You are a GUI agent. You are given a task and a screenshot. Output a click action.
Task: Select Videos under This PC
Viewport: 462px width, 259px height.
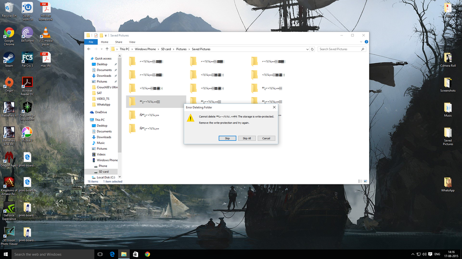[99, 155]
